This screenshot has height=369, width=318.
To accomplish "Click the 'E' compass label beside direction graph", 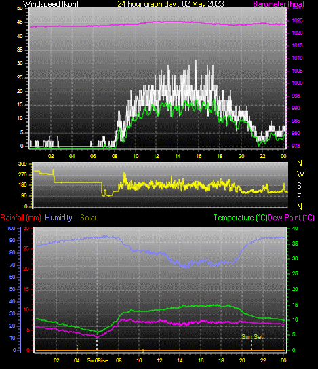I will [299, 196].
